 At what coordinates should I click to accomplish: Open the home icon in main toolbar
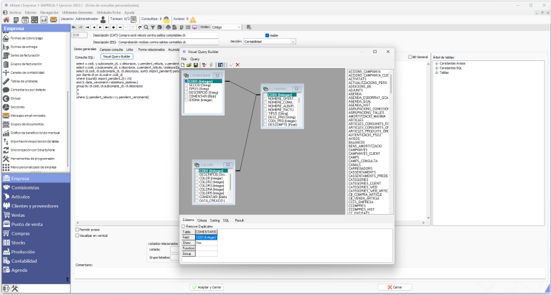click(6, 19)
